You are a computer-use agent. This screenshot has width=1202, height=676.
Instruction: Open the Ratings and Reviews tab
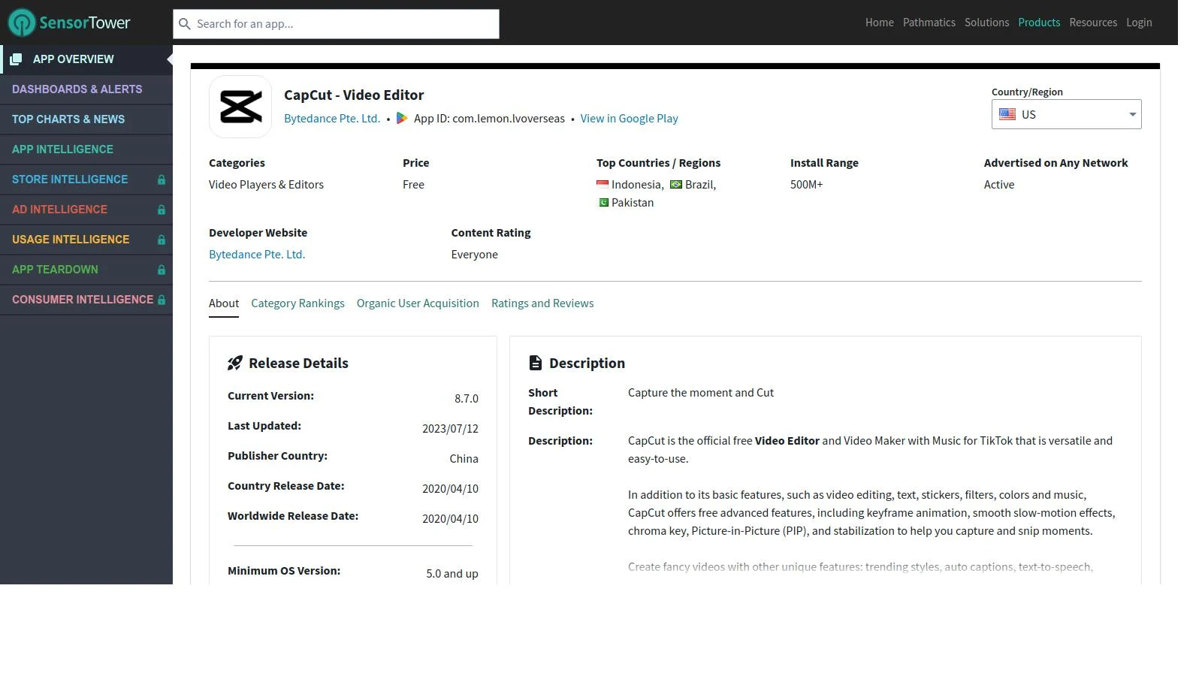[x=542, y=303]
